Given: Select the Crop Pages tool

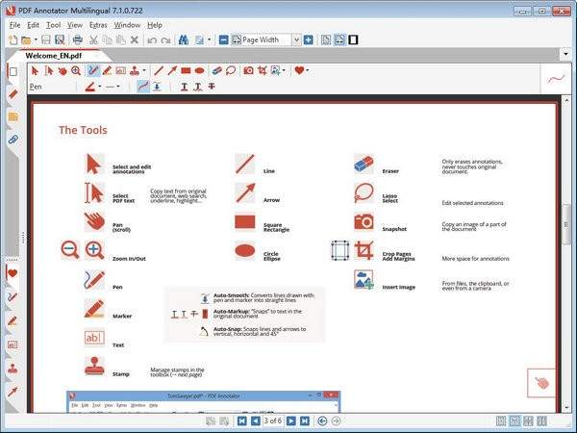Looking at the screenshot, I should (263, 70).
